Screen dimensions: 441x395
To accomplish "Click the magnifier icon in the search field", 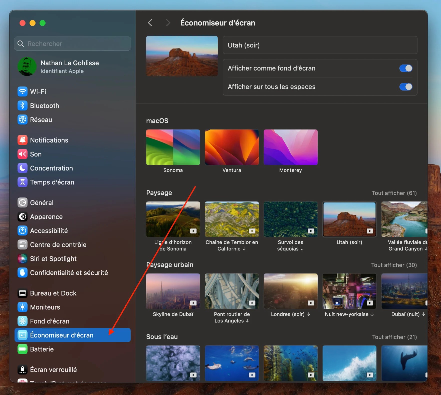I will pos(21,44).
